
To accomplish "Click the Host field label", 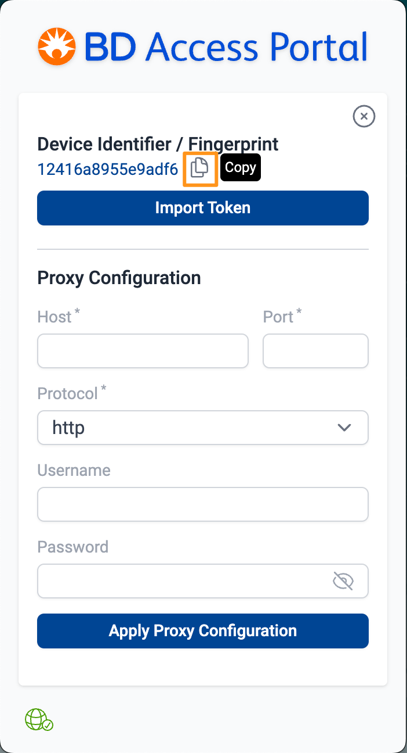I will pos(54,317).
